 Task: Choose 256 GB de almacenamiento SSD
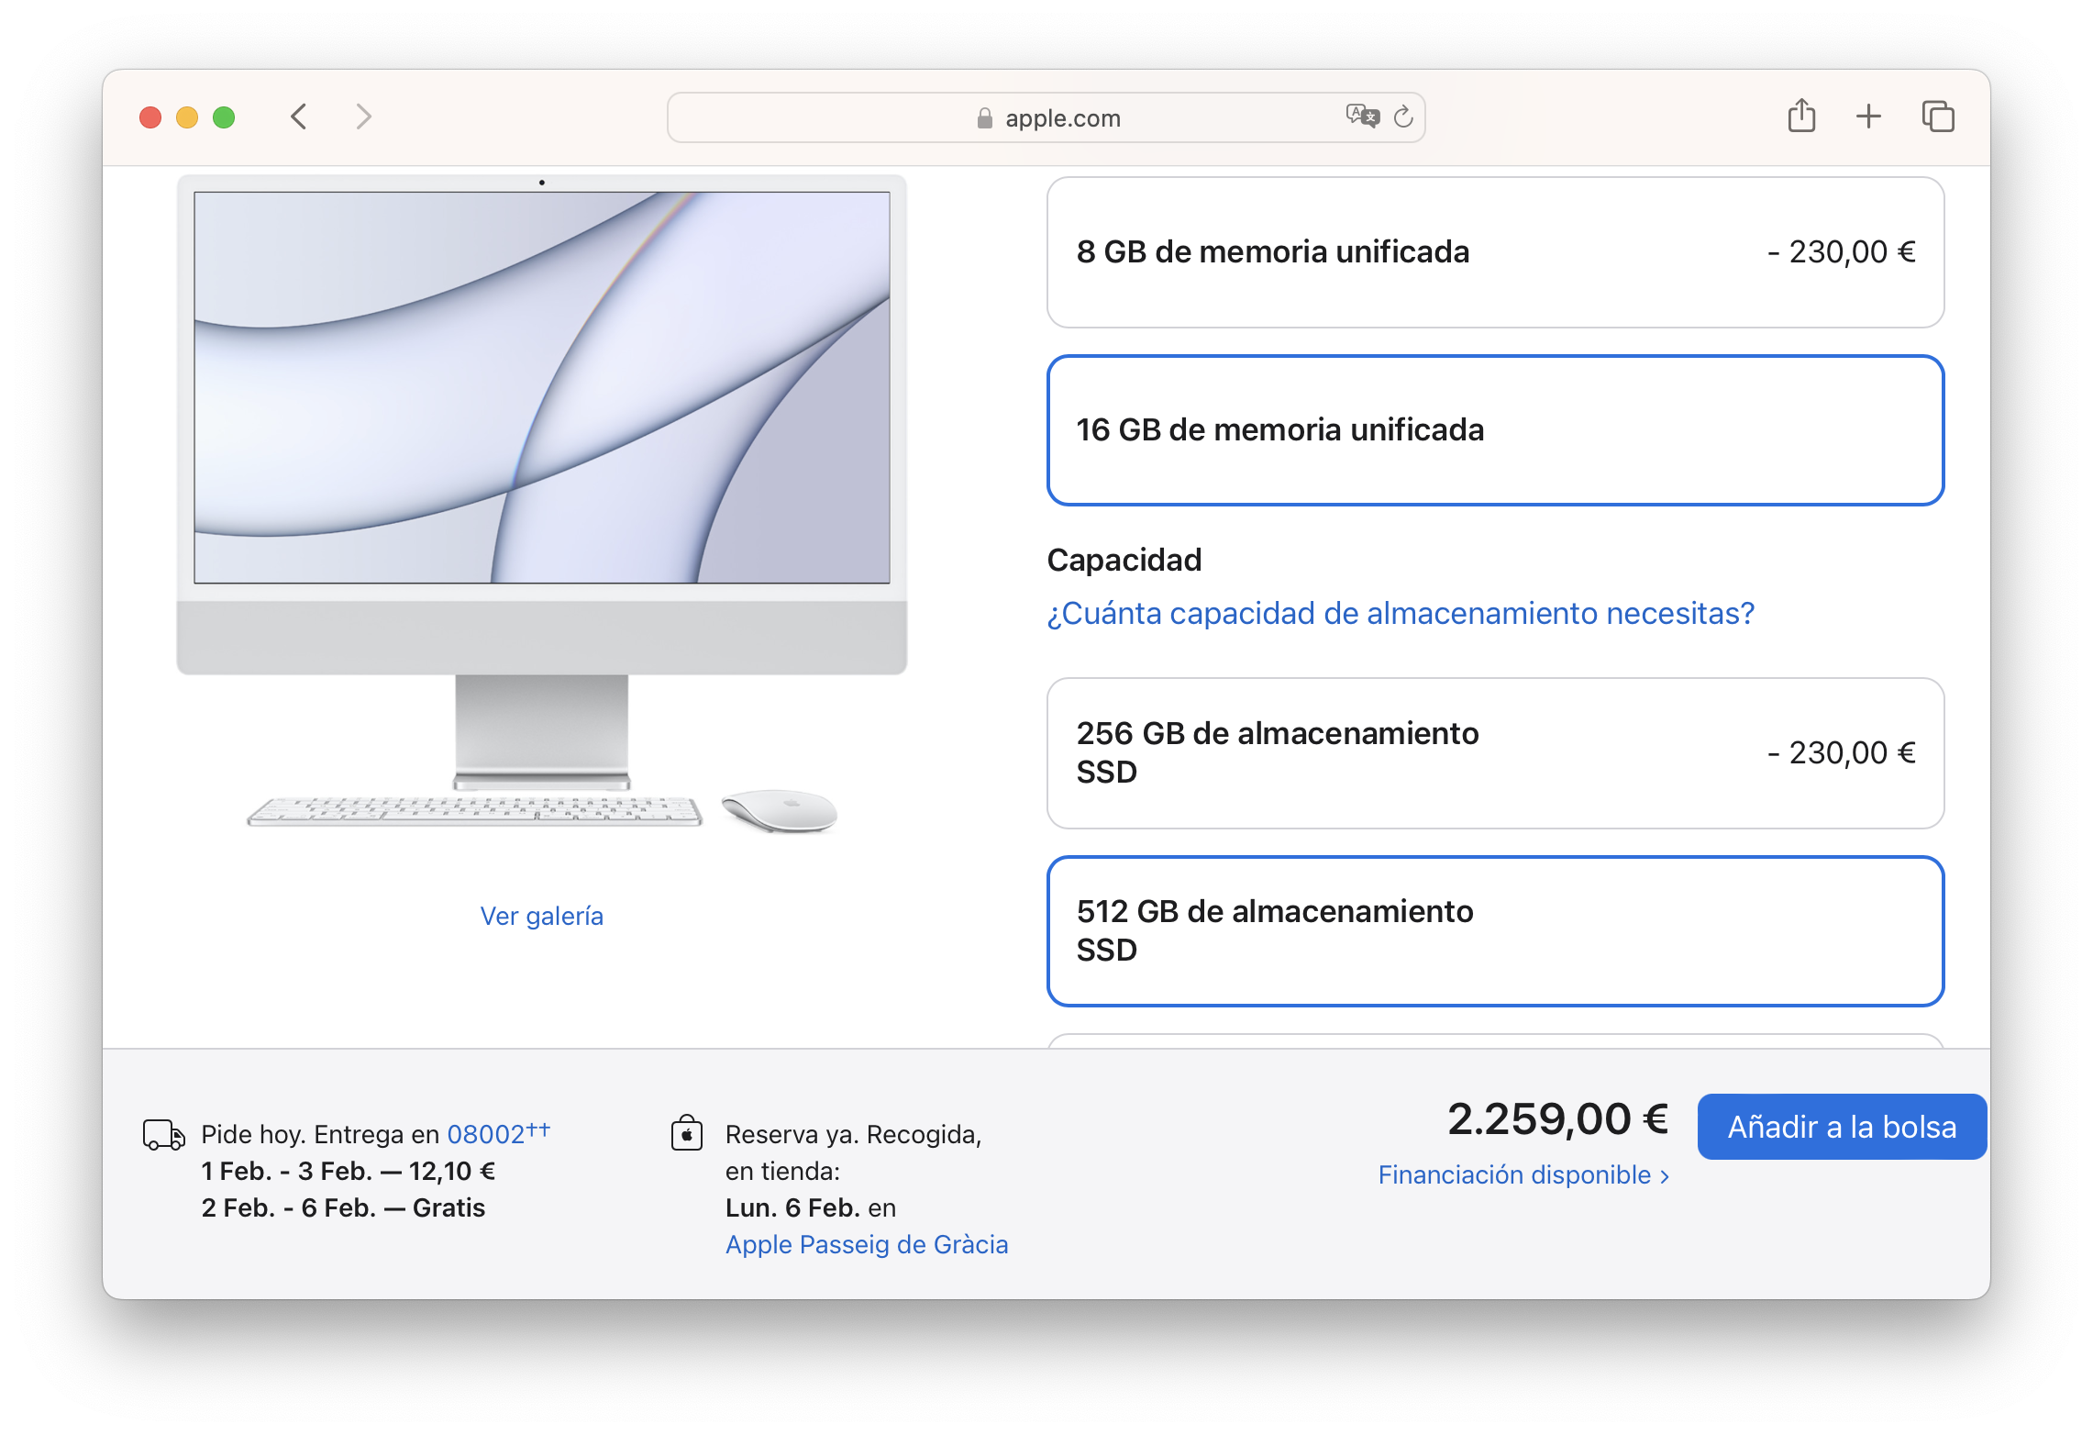[x=1495, y=753]
